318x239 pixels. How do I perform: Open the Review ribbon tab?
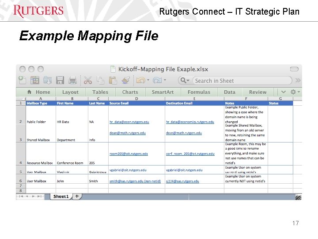(258, 92)
